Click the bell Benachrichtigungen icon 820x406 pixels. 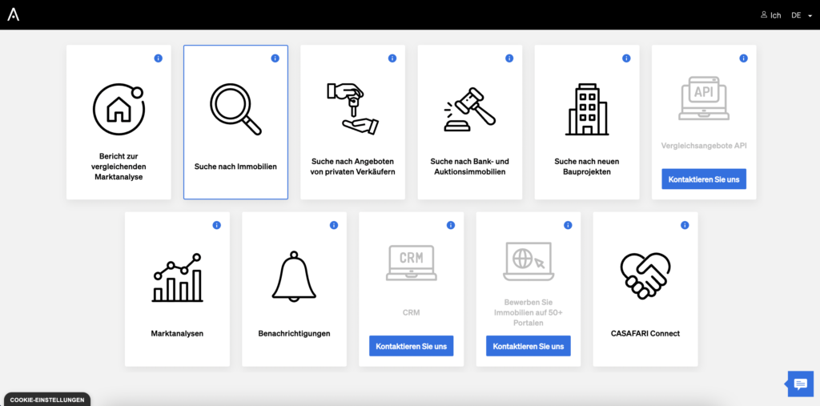(295, 277)
